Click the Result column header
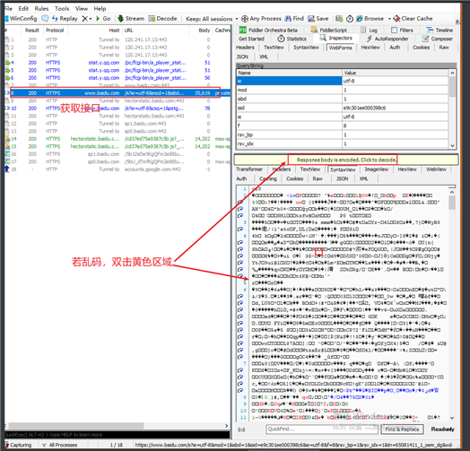470x451 pixels. 31,30
